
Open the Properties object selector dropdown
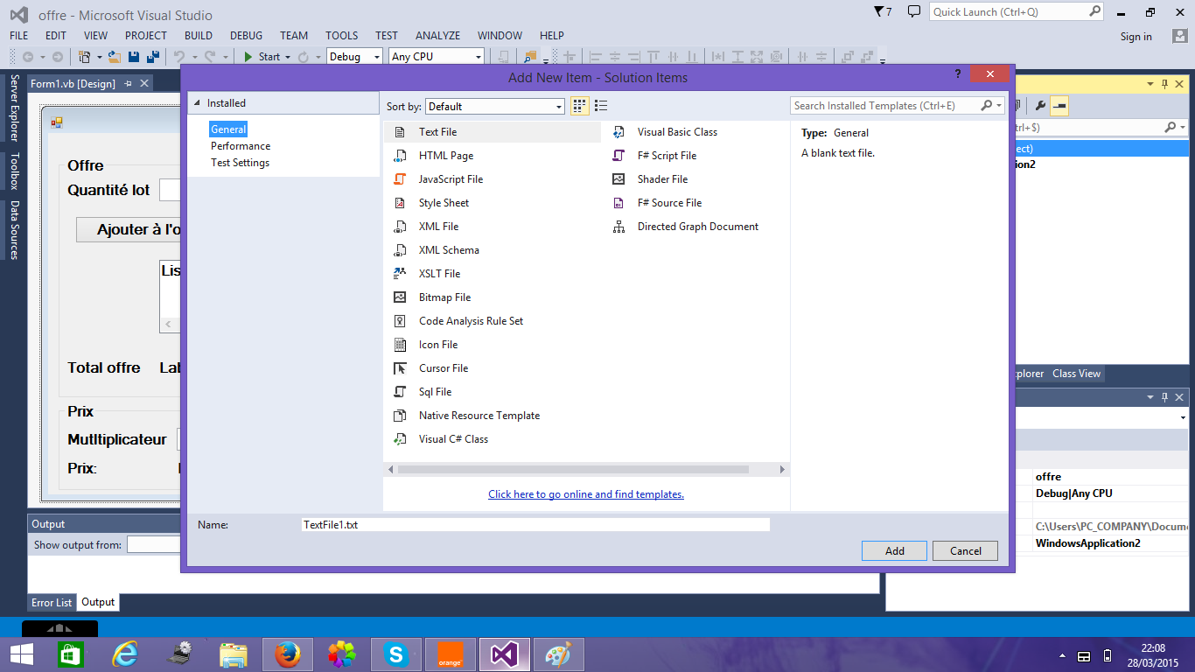(1182, 419)
